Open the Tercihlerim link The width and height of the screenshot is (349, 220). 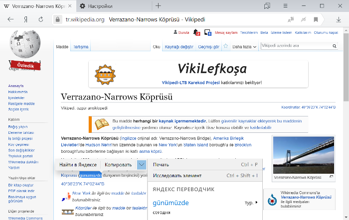[x=249, y=33]
